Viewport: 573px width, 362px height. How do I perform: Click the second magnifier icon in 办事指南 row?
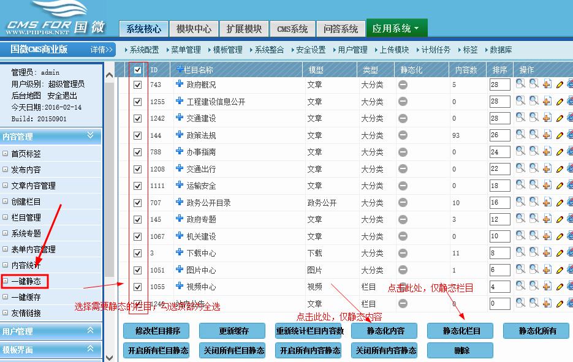[x=533, y=152]
